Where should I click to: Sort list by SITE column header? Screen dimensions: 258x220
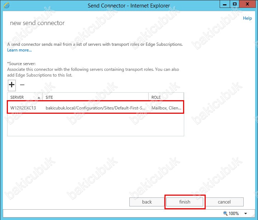[95, 97]
